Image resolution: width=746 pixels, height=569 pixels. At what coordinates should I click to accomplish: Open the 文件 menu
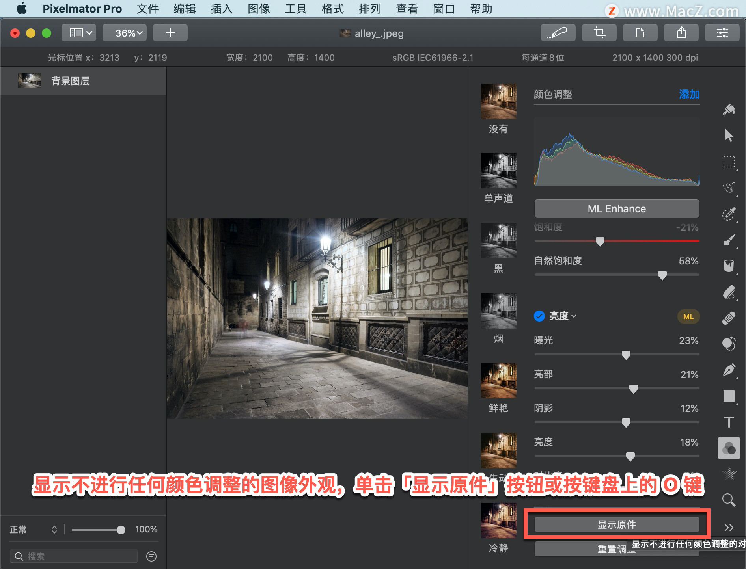pyautogui.click(x=147, y=9)
